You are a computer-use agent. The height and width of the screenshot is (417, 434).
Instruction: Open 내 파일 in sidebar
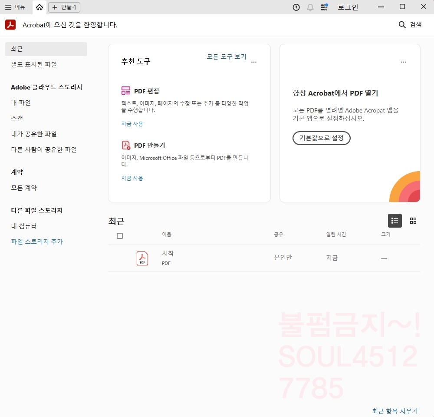21,103
